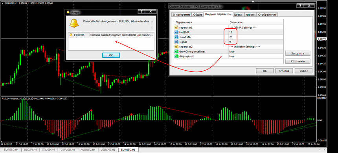
Task: Open the USDJPY,H4 chart tab
Action: (30, 149)
